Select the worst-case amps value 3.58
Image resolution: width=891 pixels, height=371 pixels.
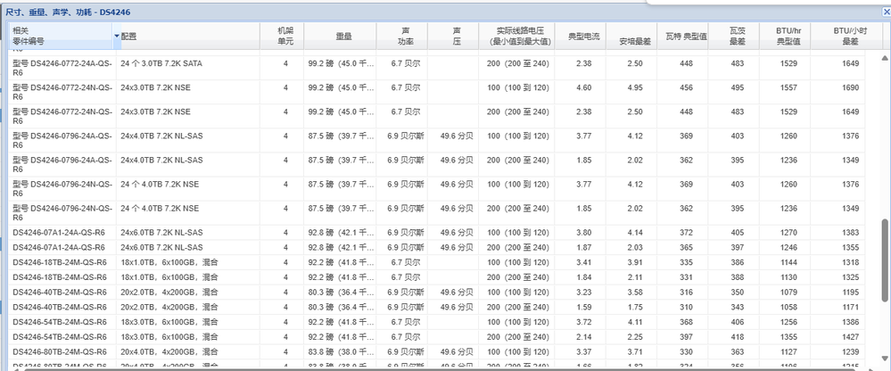(635, 292)
